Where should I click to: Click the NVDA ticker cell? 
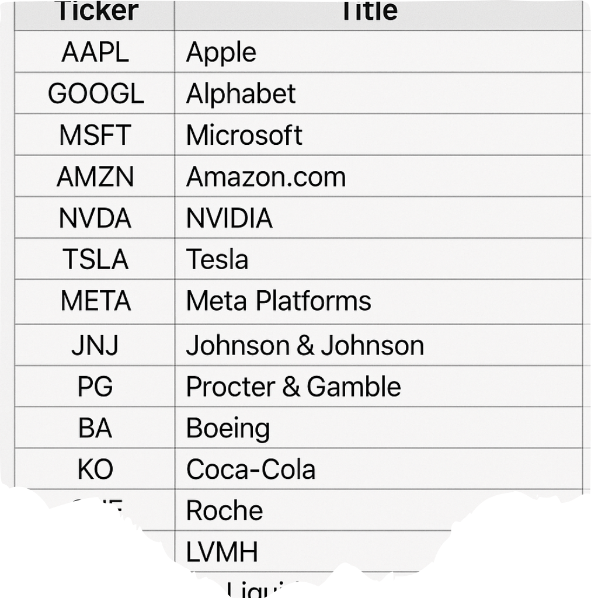coord(95,218)
